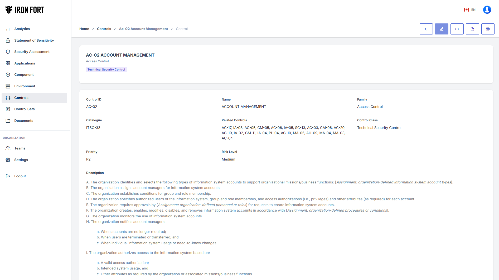Open Security Assessment section
Image resolution: width=499 pixels, height=280 pixels.
pos(32,52)
